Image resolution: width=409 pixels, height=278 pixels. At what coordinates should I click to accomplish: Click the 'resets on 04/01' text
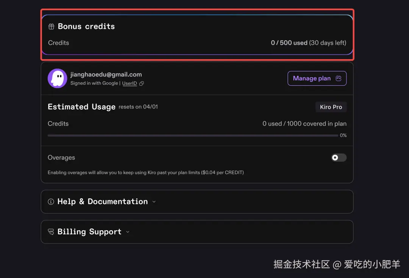[x=138, y=107]
